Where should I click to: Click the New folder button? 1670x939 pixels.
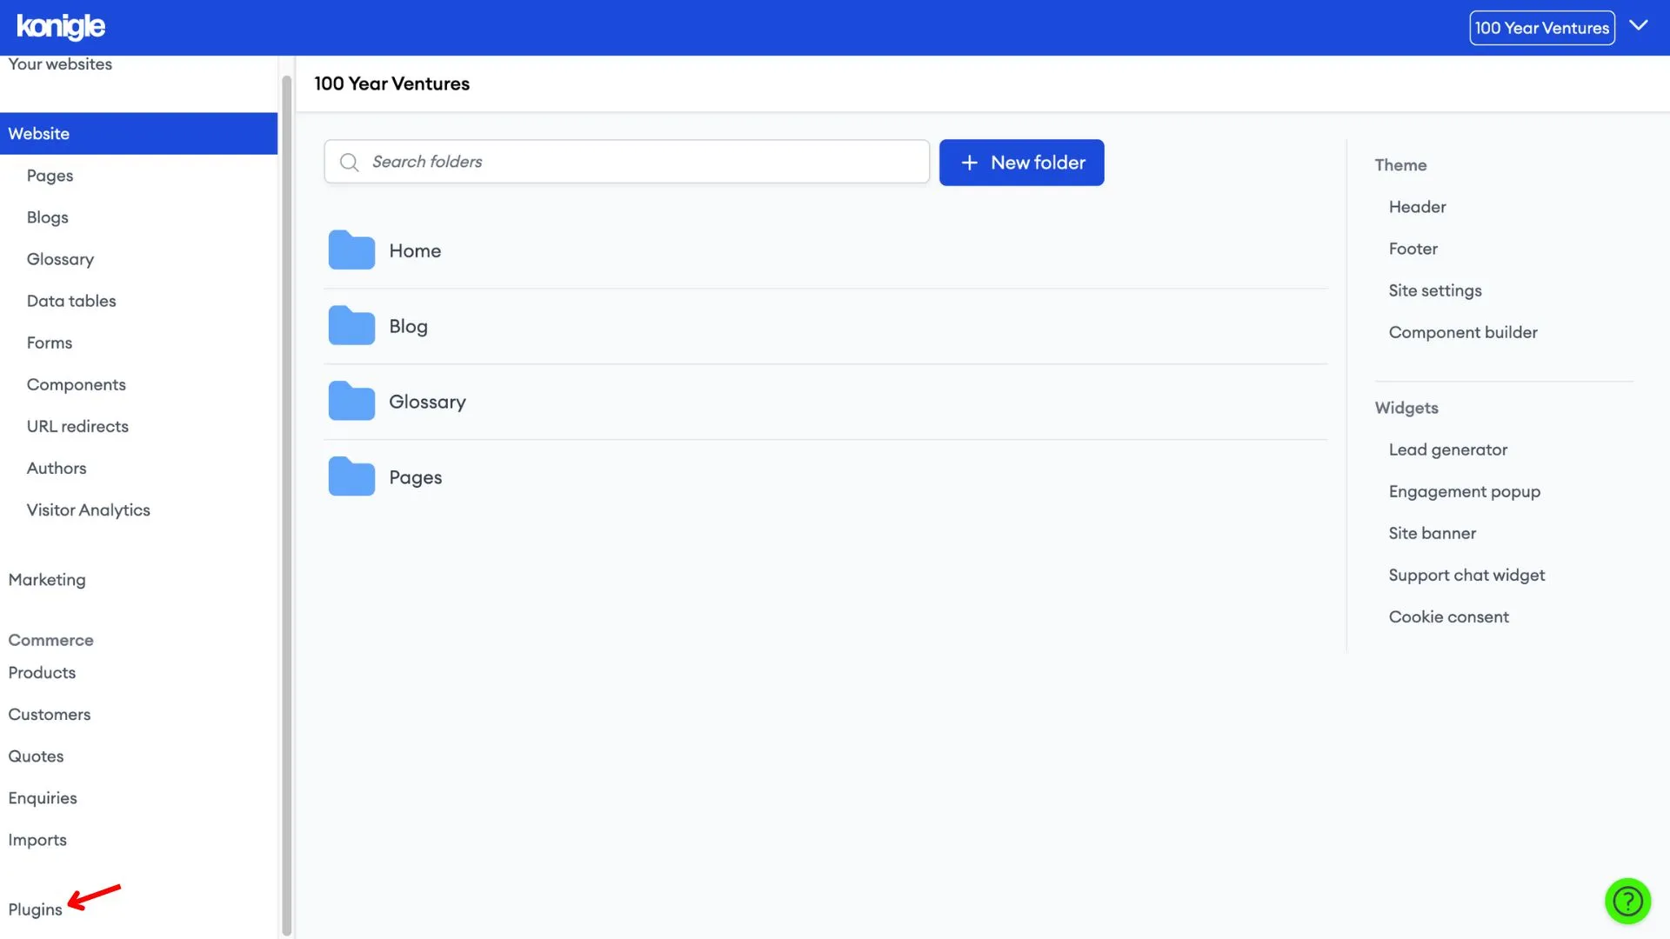(1022, 162)
